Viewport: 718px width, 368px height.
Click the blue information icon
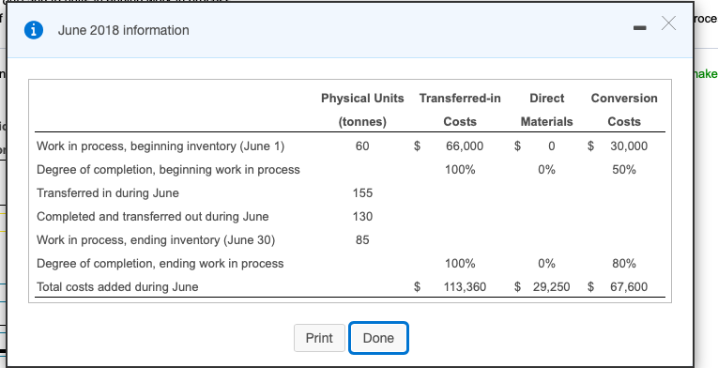(34, 30)
